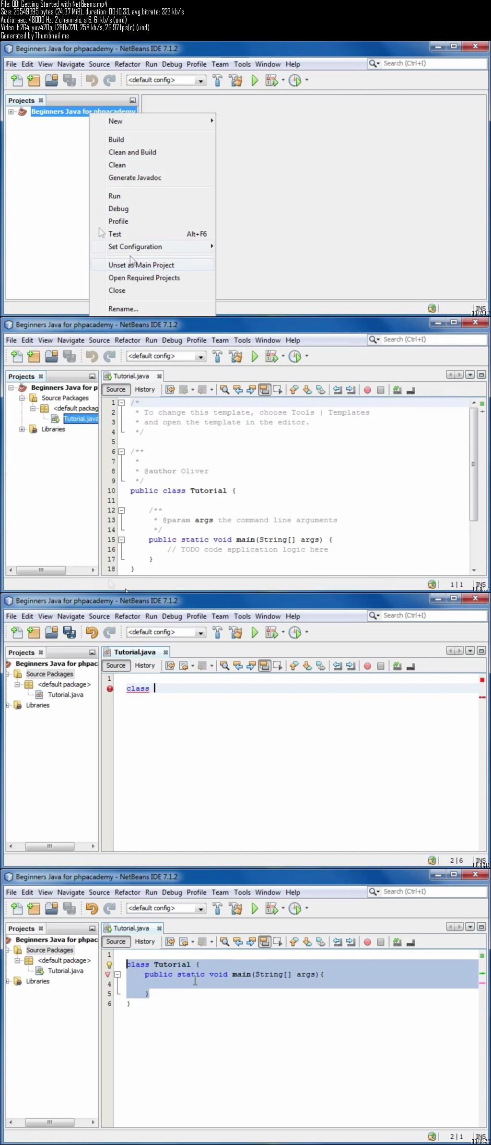491x1145 pixels.
Task: Click New File icon in context-menu window toolbar
Action: tap(17, 80)
